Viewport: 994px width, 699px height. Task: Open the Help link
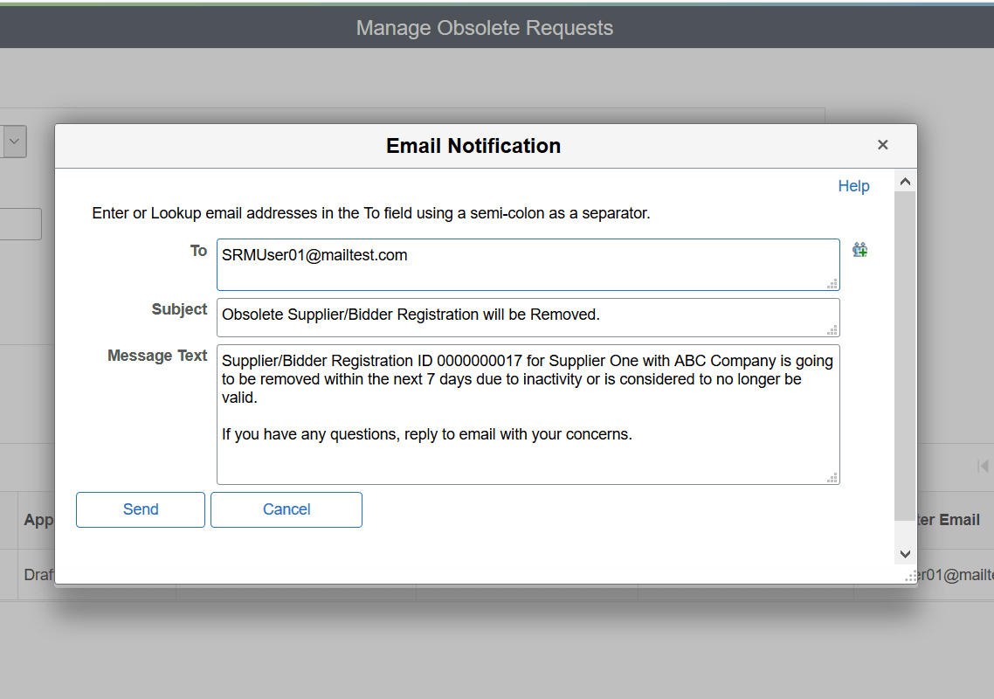853,185
